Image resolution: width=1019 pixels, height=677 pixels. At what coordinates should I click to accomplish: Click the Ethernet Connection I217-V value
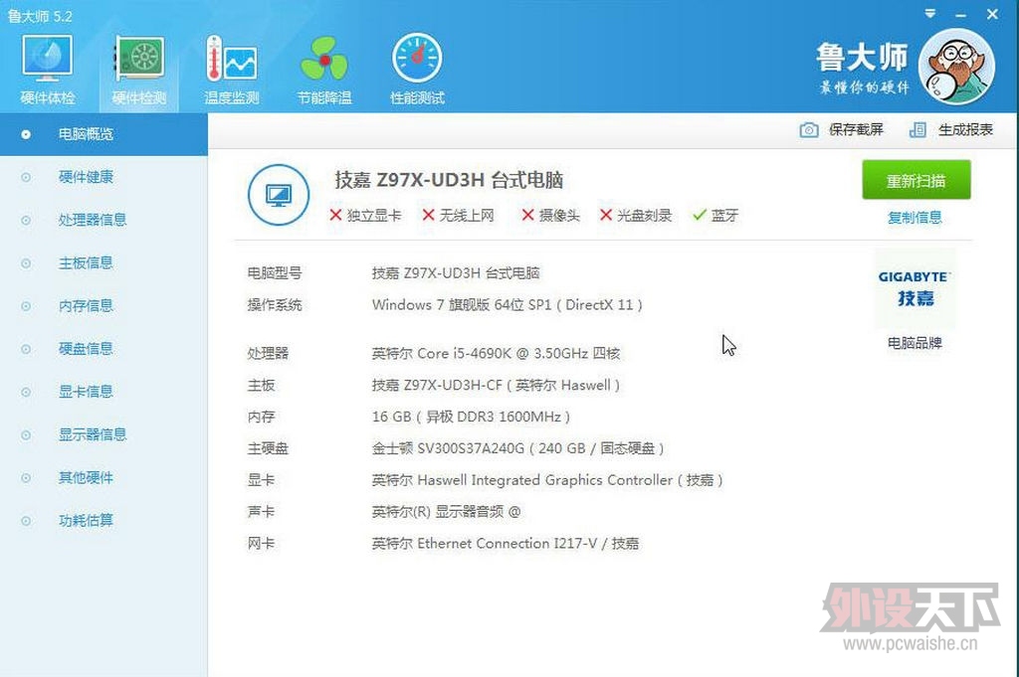pyautogui.click(x=505, y=543)
